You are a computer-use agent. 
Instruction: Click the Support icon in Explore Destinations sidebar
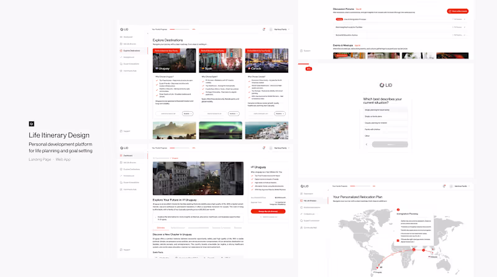click(x=121, y=131)
